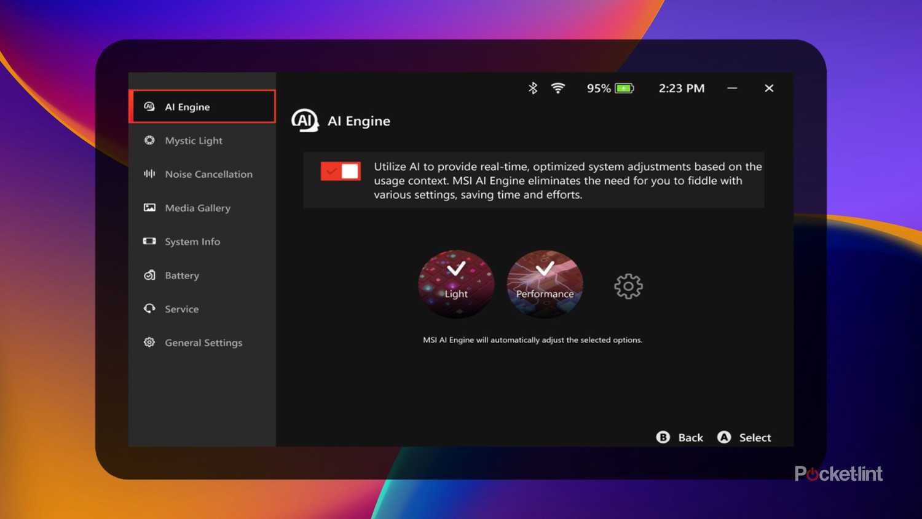Click the green battery level icon
This screenshot has width=922, height=519.
[625, 89]
